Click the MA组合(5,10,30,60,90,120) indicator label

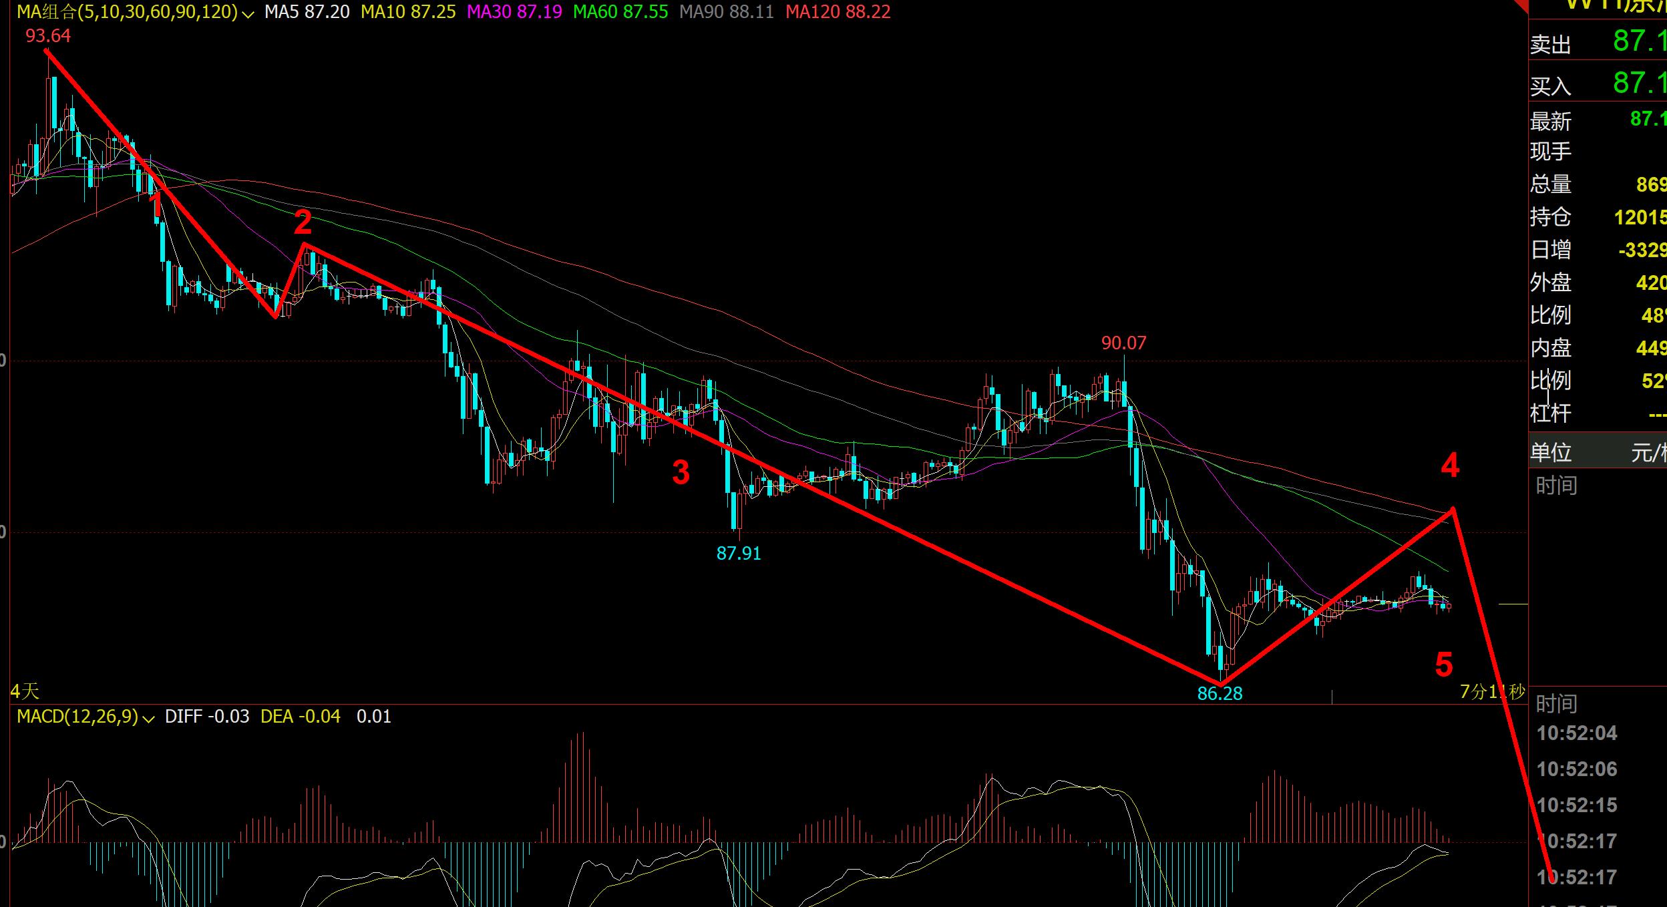(x=127, y=12)
